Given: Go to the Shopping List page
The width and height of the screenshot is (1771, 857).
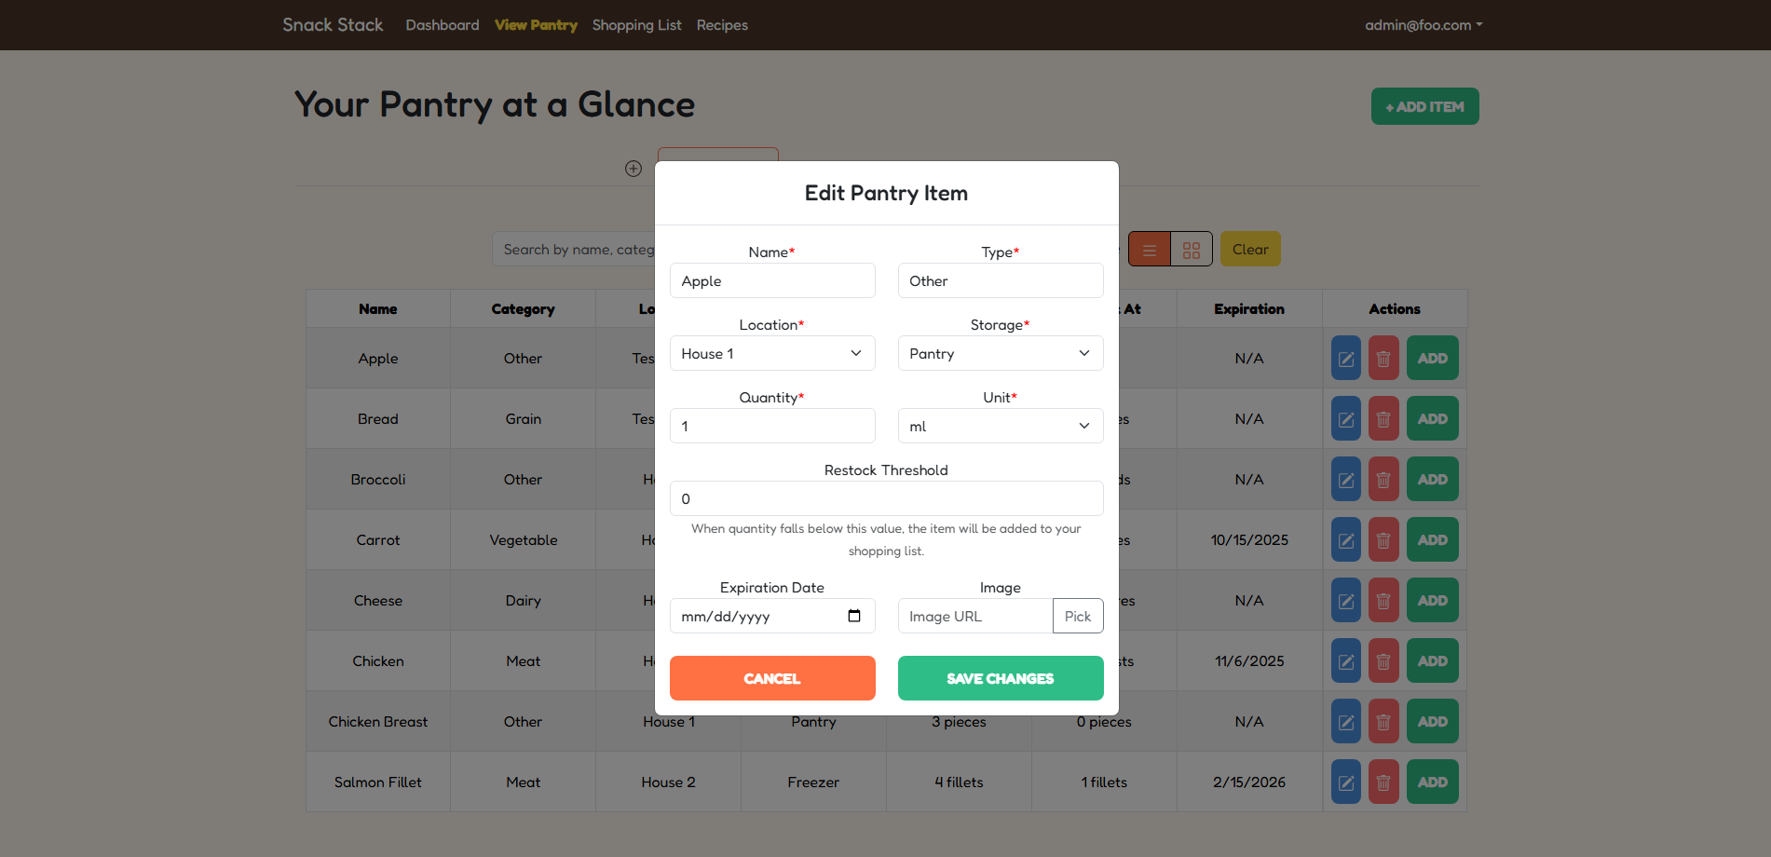Looking at the screenshot, I should (636, 25).
